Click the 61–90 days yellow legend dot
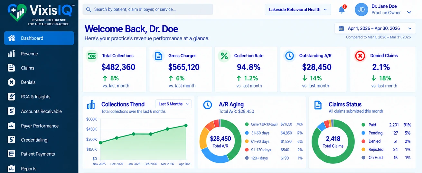422x173 pixels. pyautogui.click(x=247, y=141)
